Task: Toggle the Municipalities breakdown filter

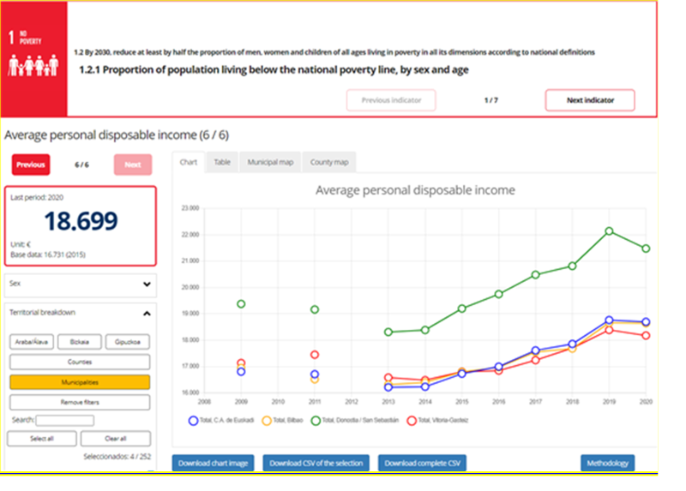Action: pyautogui.click(x=80, y=382)
